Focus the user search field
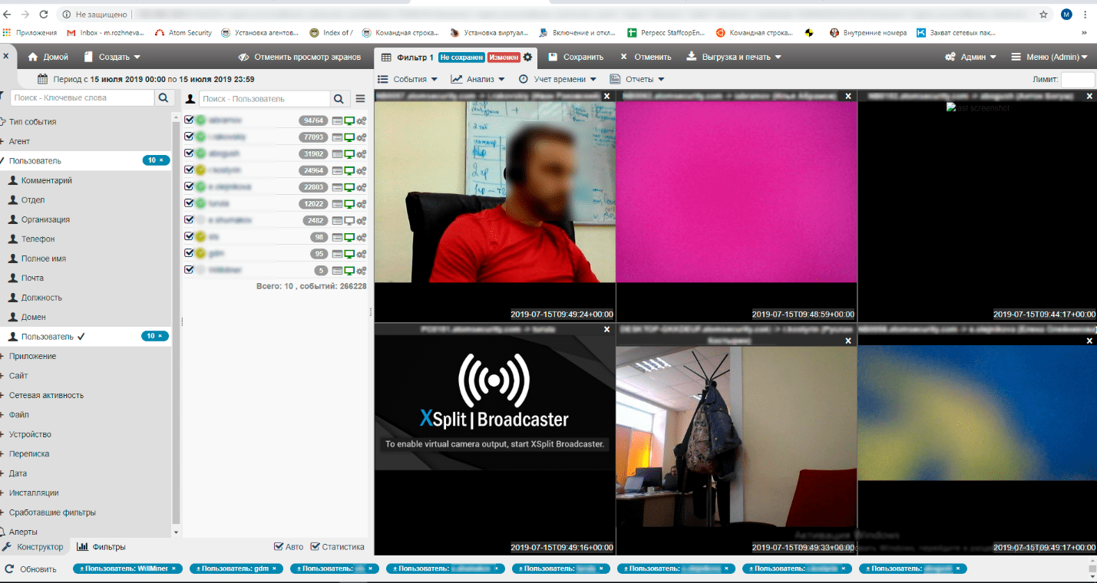 click(x=265, y=99)
